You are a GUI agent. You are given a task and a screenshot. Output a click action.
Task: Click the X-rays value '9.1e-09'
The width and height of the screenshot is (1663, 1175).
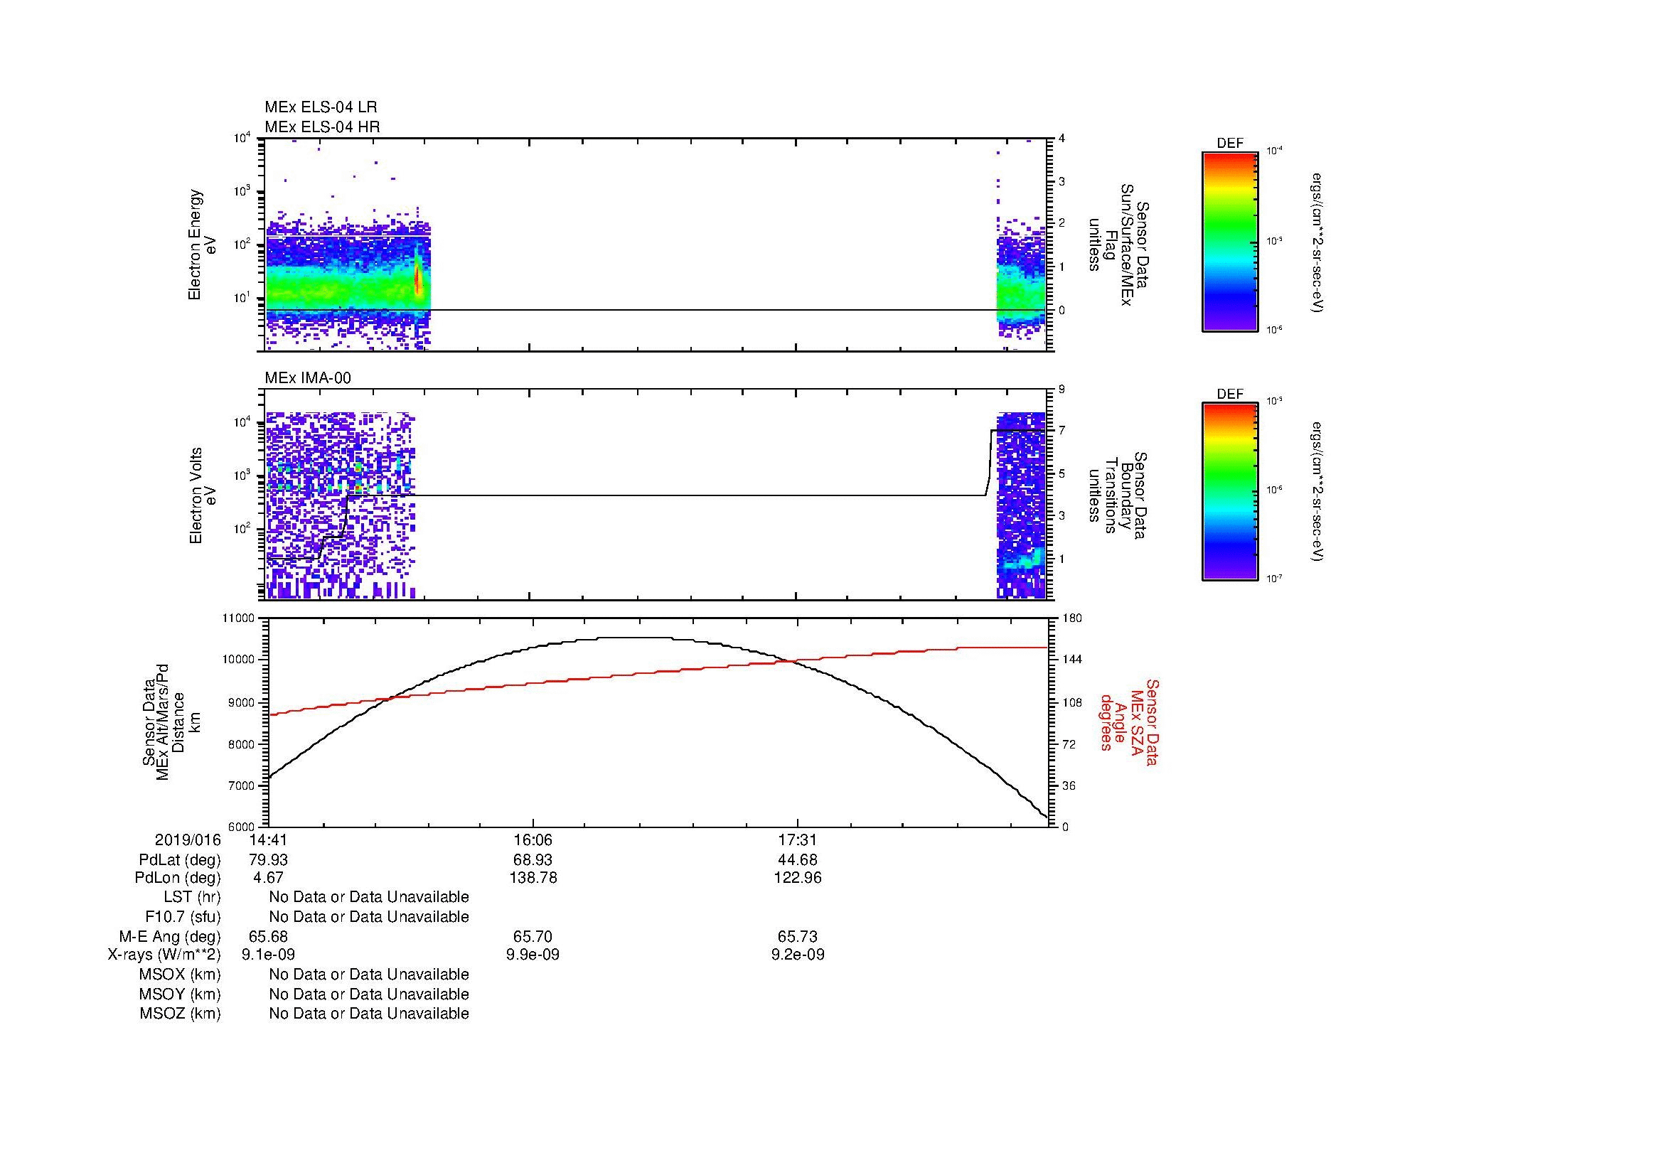pyautogui.click(x=268, y=955)
